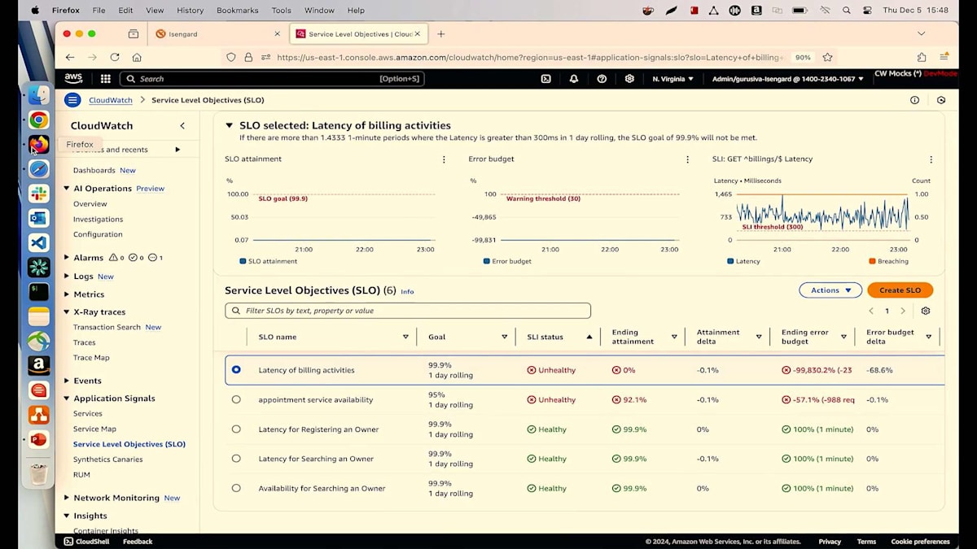977x549 pixels.
Task: Click the 90% page zoom indicator
Action: click(x=803, y=57)
